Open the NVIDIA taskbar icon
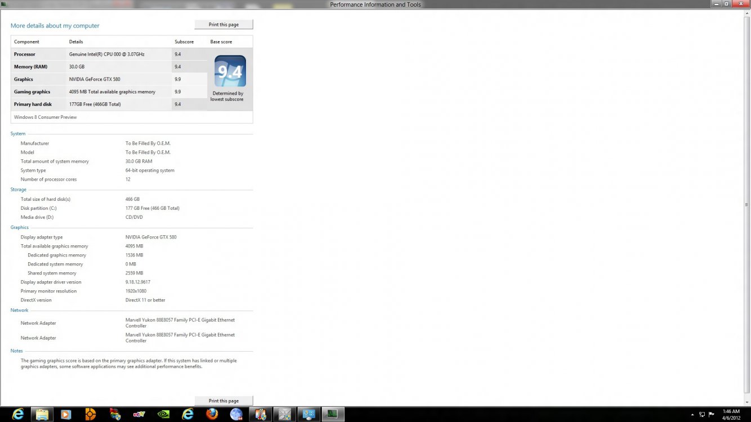This screenshot has height=422, width=751. 163,414
